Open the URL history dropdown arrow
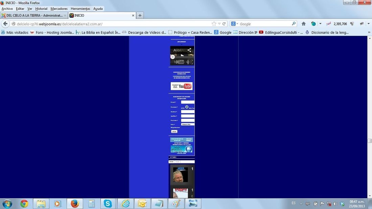The width and height of the screenshot is (372, 209). pyautogui.click(x=219, y=24)
